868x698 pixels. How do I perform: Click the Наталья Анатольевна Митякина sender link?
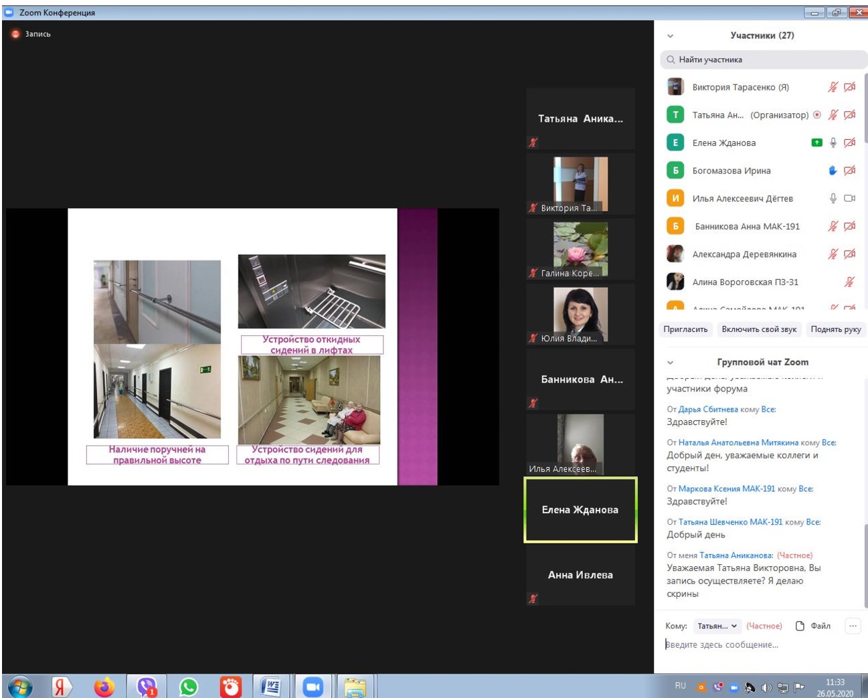pos(738,443)
